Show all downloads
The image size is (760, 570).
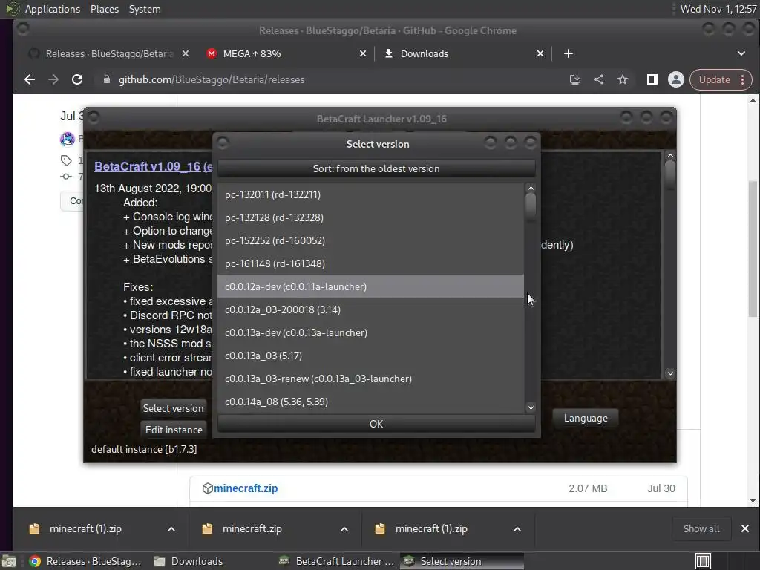click(701, 528)
